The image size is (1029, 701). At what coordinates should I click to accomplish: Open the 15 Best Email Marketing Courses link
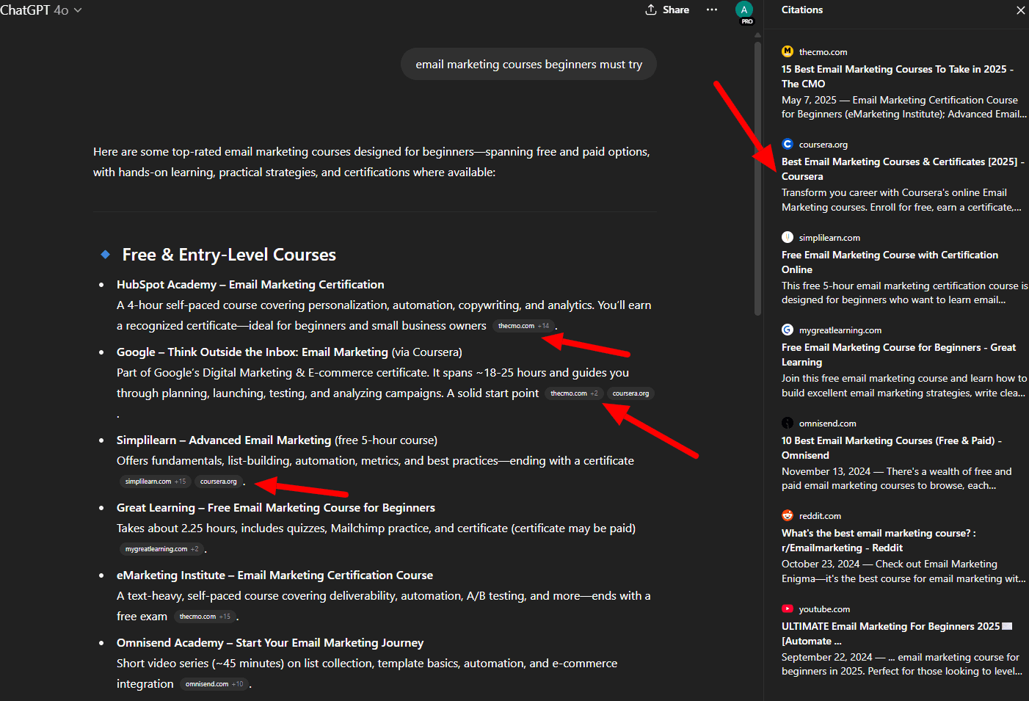897,76
